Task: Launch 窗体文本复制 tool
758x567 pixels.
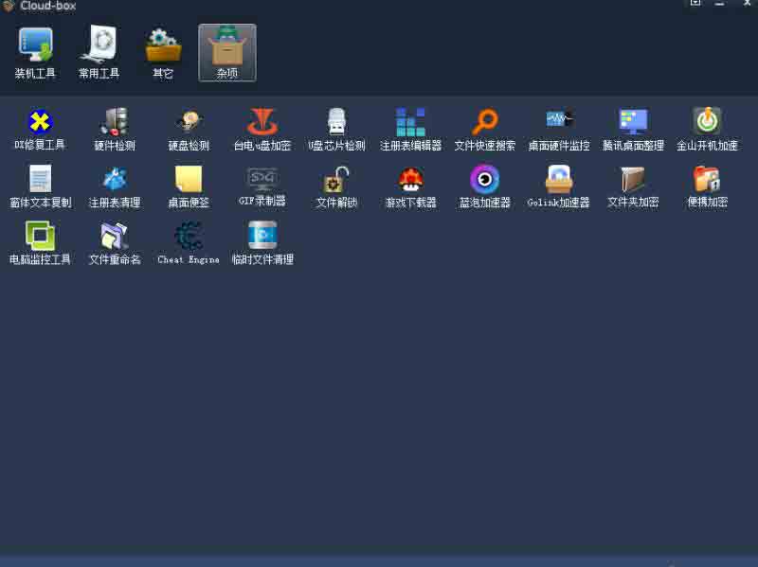Action: click(40, 186)
